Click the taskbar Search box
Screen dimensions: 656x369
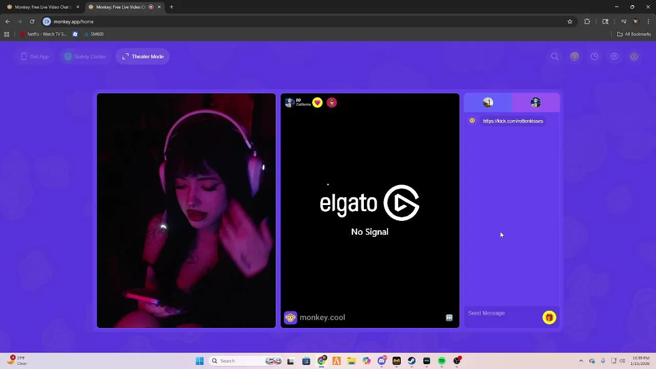coord(247,361)
